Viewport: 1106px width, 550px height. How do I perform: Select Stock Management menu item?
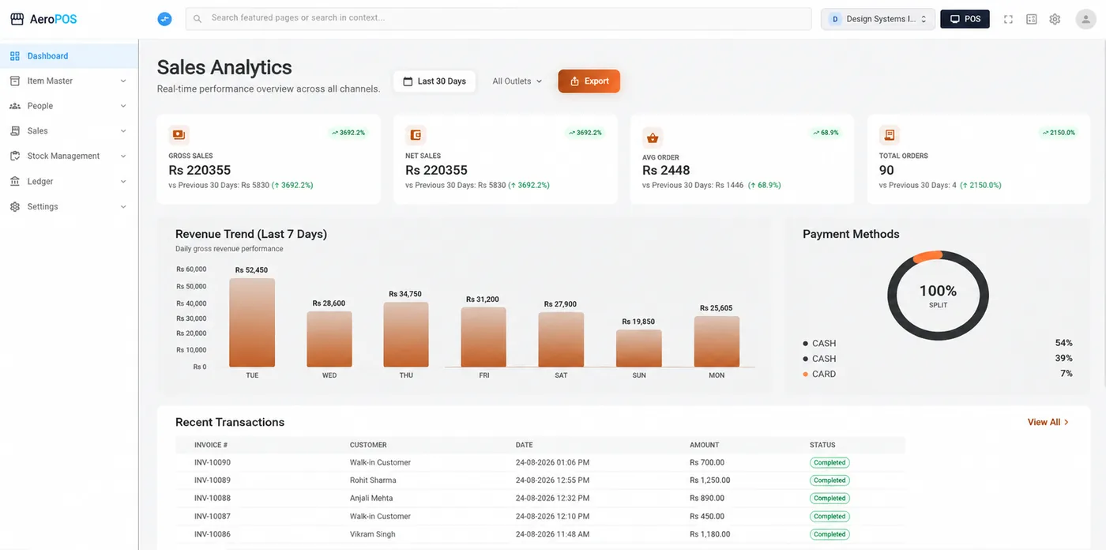tap(69, 156)
